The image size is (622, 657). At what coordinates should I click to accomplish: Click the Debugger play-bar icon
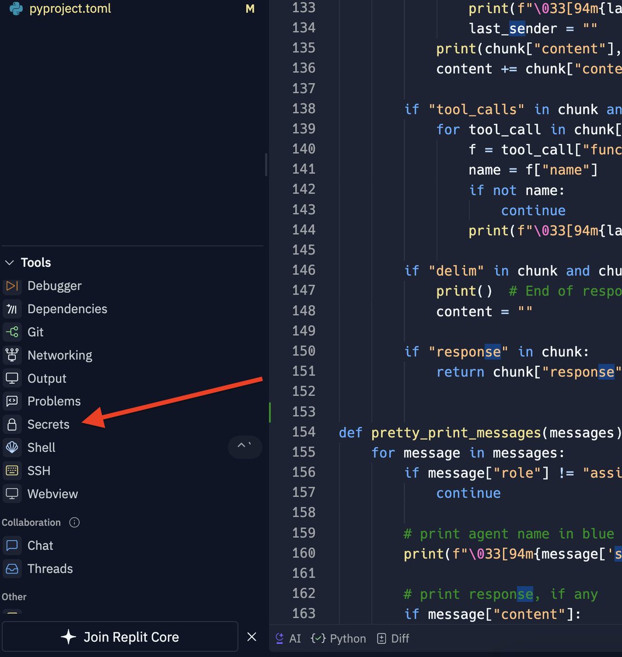pos(12,286)
